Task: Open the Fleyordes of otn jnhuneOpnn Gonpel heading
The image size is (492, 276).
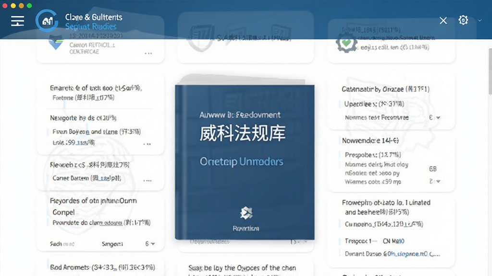Action: (x=93, y=206)
